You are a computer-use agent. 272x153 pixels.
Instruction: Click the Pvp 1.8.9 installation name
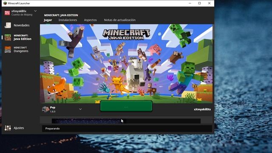tap(53, 109)
